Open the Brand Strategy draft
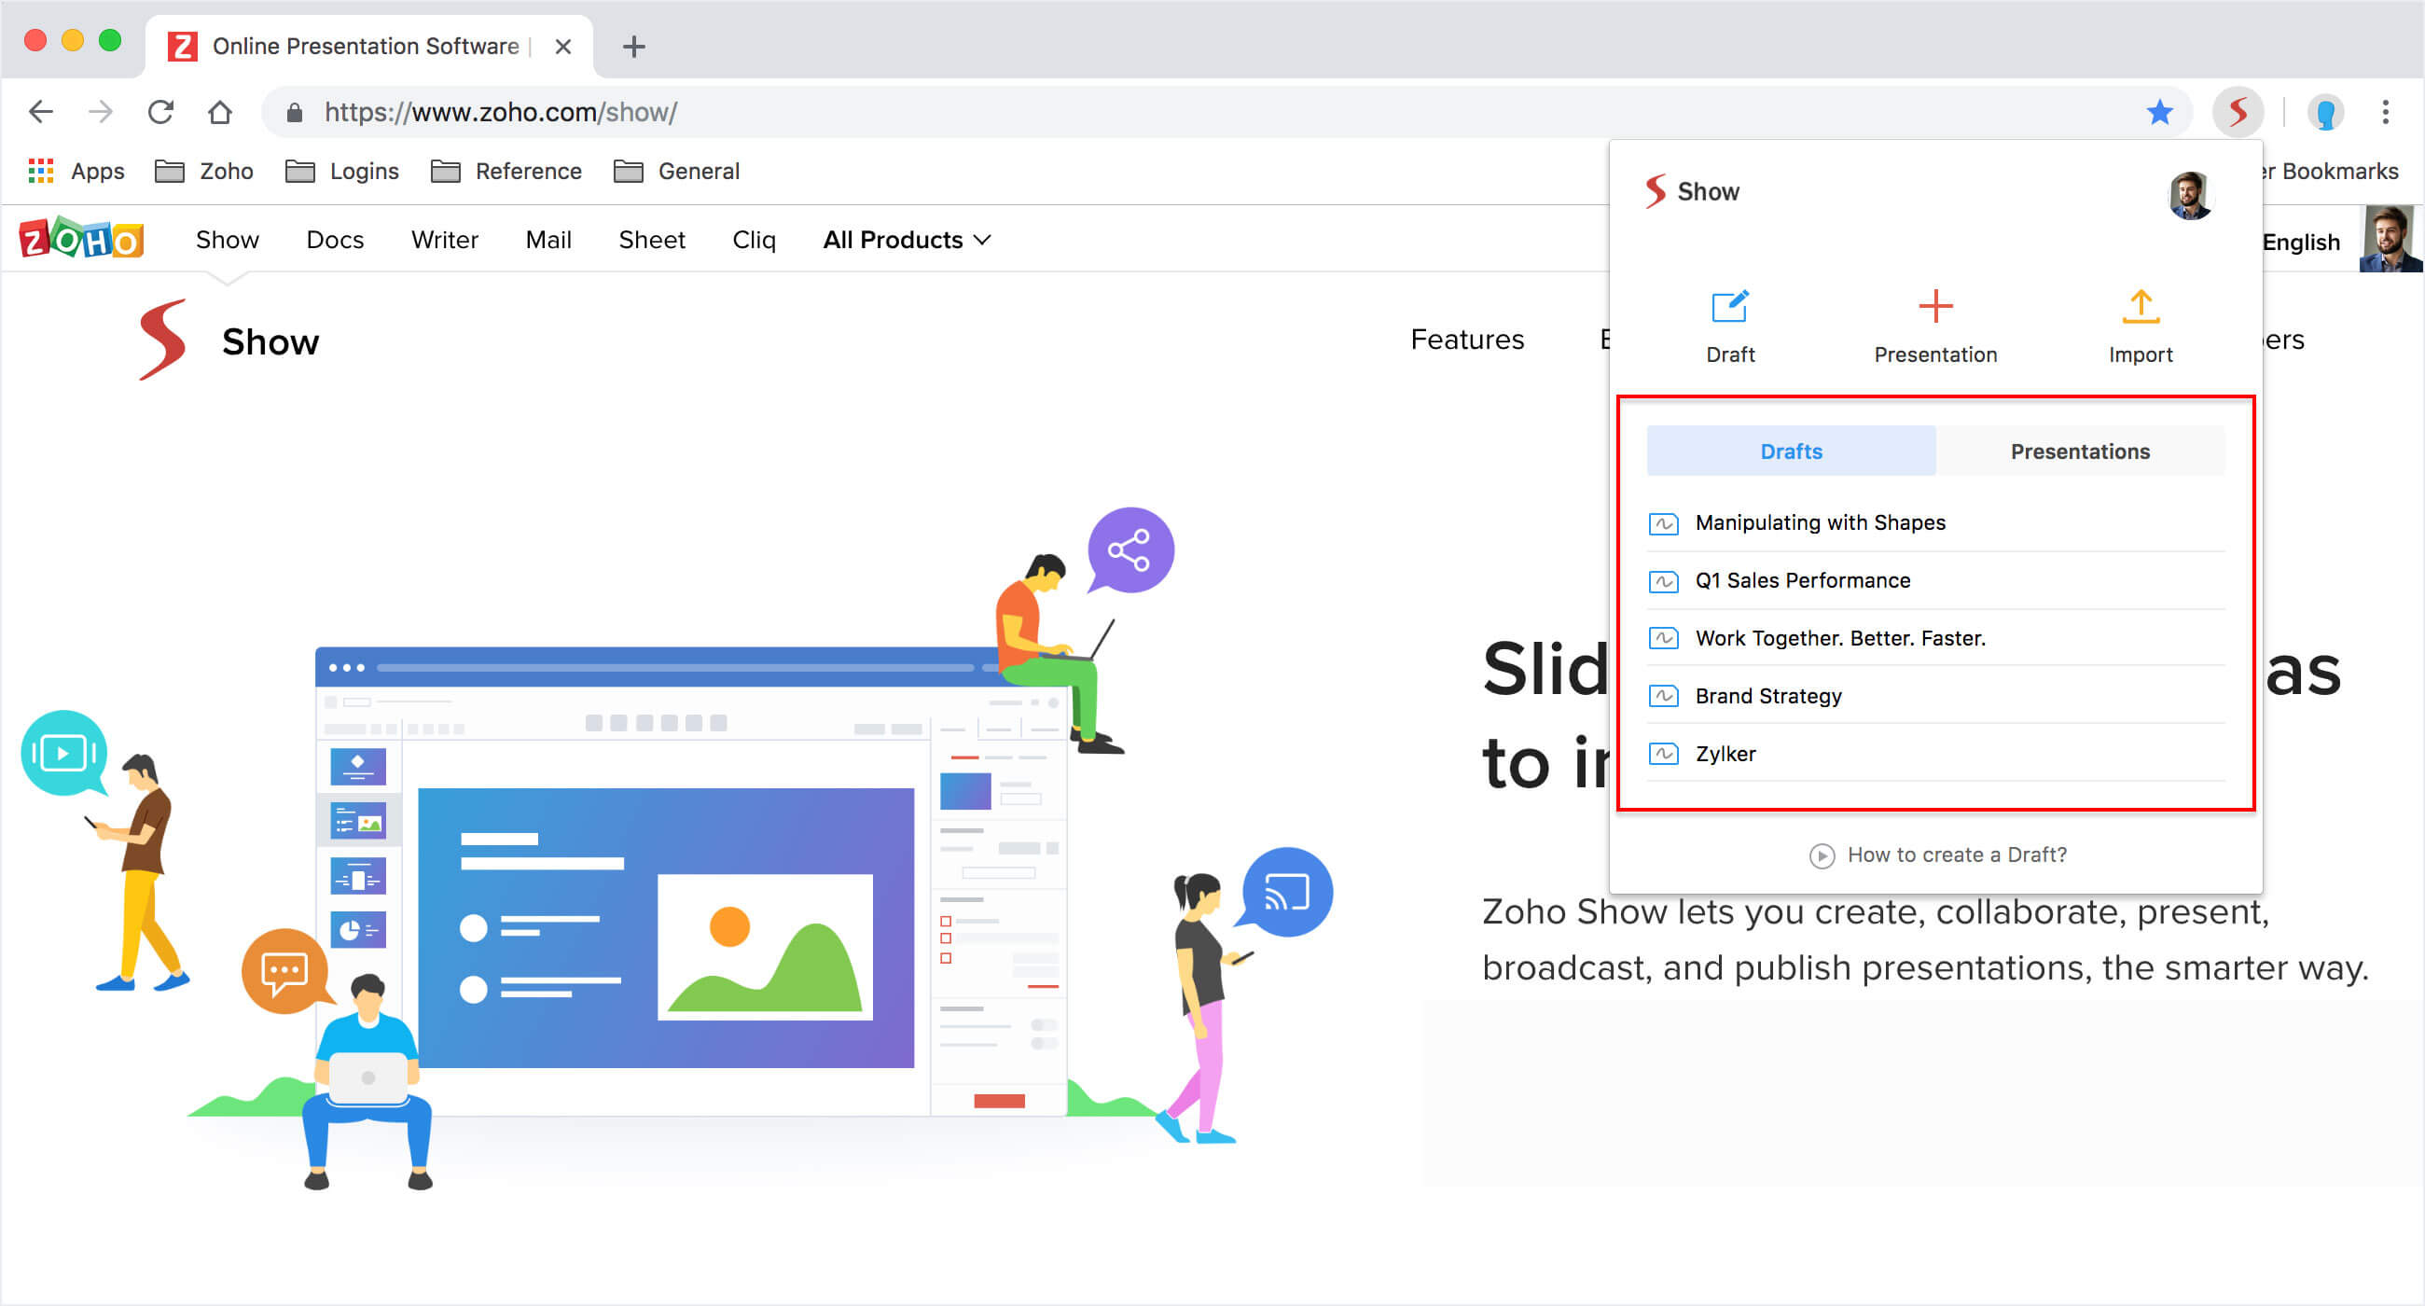 click(x=1767, y=697)
